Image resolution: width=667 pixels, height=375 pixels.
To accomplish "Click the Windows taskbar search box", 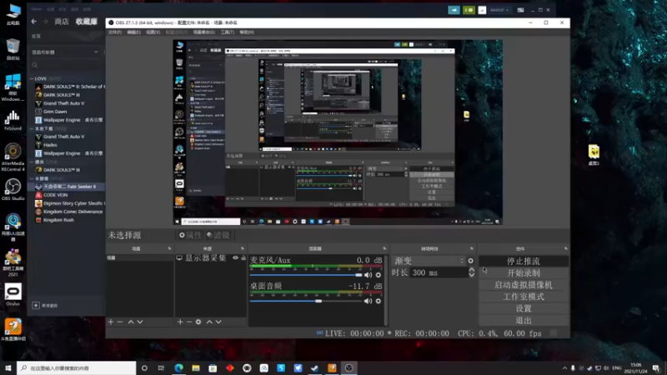I will [77, 368].
